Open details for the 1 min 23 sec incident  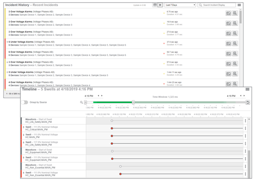(x=235, y=84)
